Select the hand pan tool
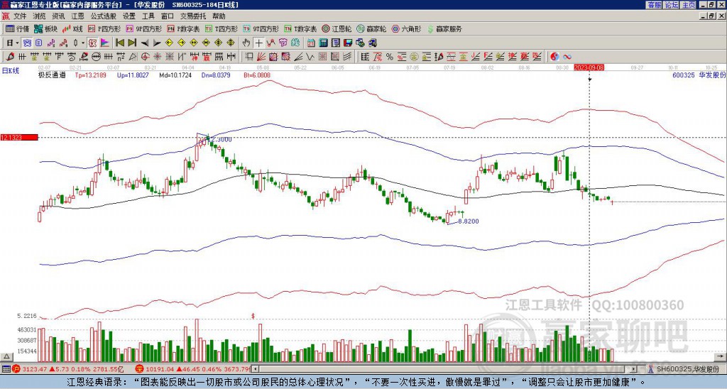The image size is (727, 389). click(246, 43)
